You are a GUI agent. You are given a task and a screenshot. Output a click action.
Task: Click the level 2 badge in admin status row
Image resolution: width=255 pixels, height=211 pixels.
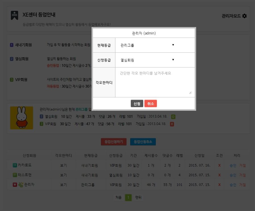42,116
